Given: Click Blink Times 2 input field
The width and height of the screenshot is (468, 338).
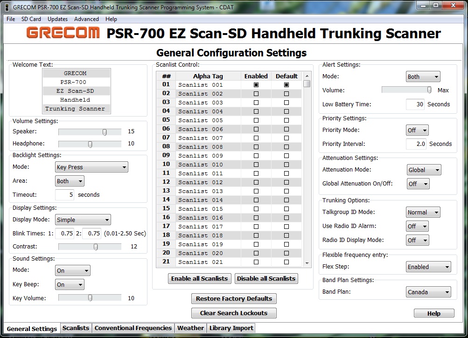Looking at the screenshot, I should (x=91, y=233).
